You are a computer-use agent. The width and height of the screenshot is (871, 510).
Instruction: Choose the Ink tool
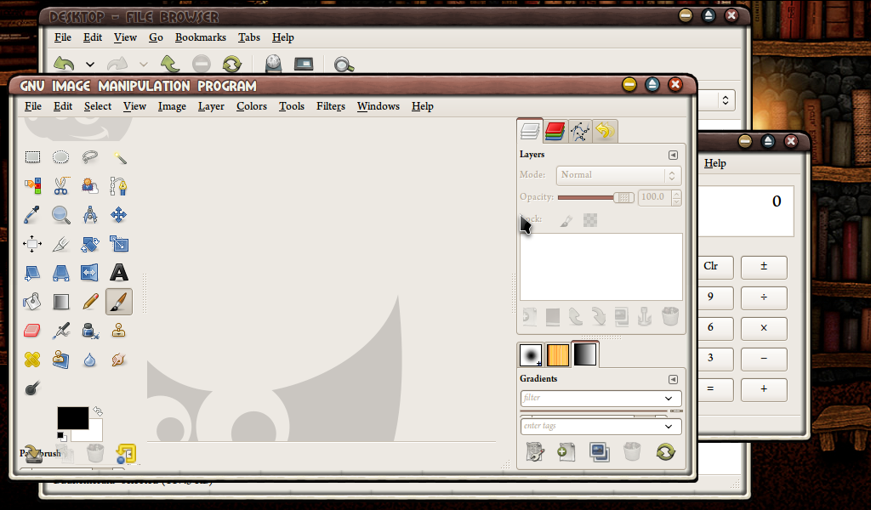(90, 331)
